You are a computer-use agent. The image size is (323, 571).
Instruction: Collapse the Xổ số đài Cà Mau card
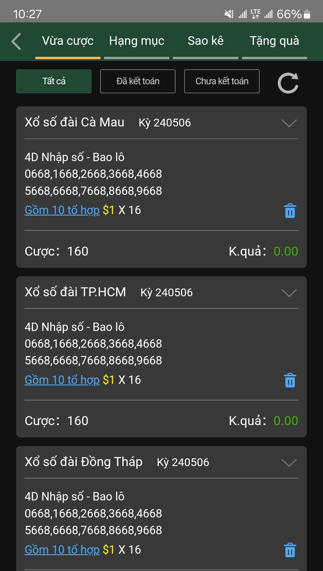[289, 123]
